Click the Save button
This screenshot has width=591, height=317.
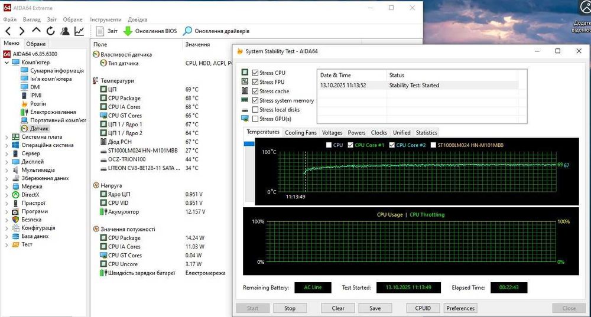point(375,308)
